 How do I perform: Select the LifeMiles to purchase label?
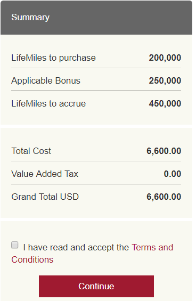[x=53, y=58]
